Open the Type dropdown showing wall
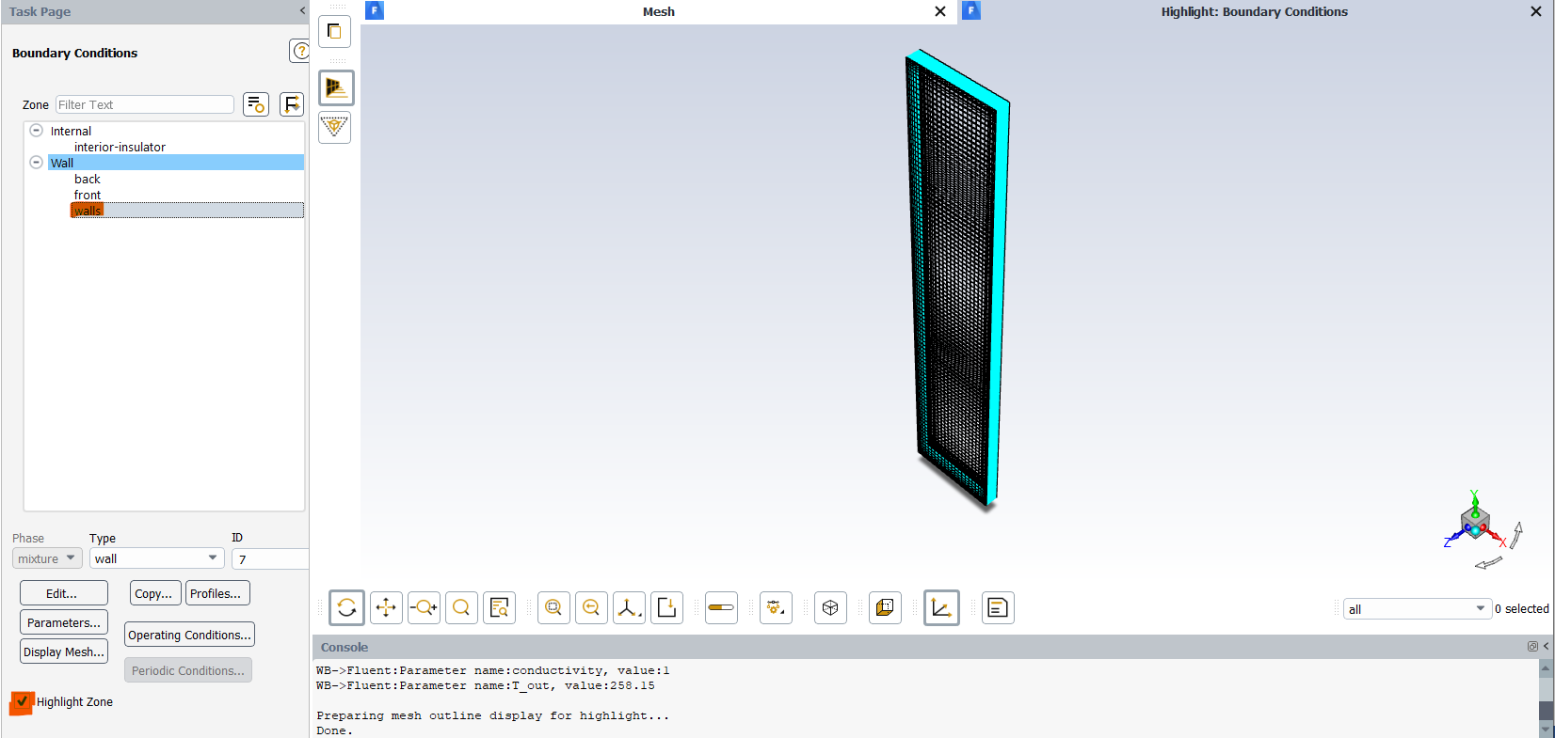1555x738 pixels. coord(157,558)
